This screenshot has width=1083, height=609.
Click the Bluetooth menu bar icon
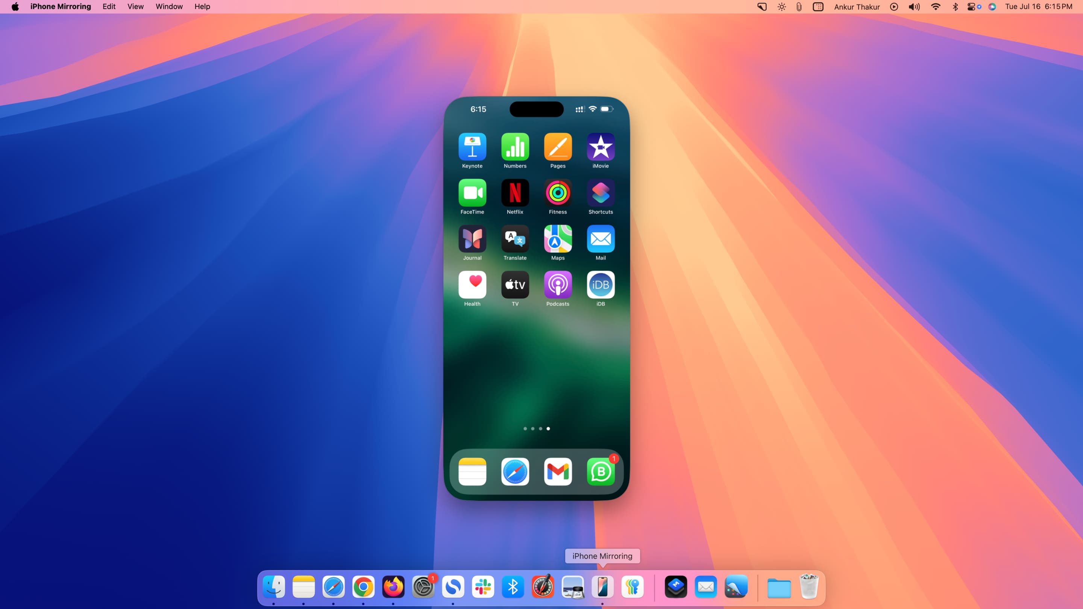955,7
